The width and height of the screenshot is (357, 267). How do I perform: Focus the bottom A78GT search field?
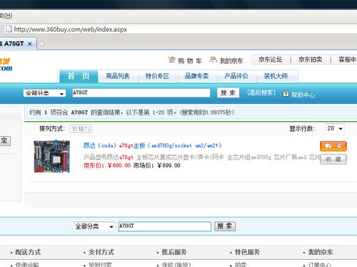click(x=165, y=226)
